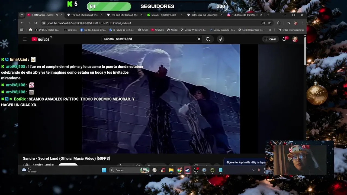The height and width of the screenshot is (195, 347).
Task: Open the teal notepad app in taskbar
Action: (221, 170)
